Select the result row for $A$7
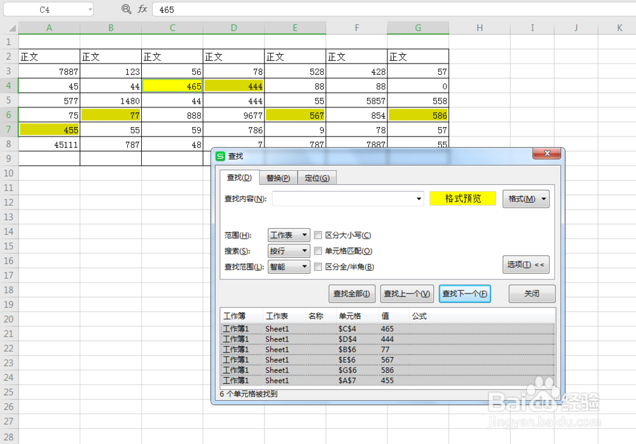Screen dimensions: 636x444 387,380
